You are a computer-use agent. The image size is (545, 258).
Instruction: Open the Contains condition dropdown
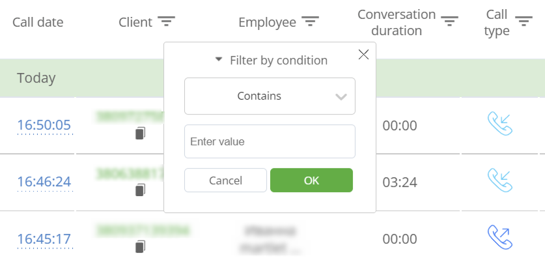270,96
